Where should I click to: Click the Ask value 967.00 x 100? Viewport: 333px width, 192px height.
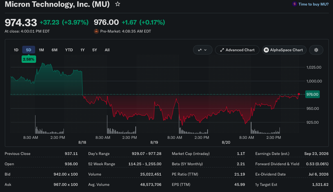66,185
